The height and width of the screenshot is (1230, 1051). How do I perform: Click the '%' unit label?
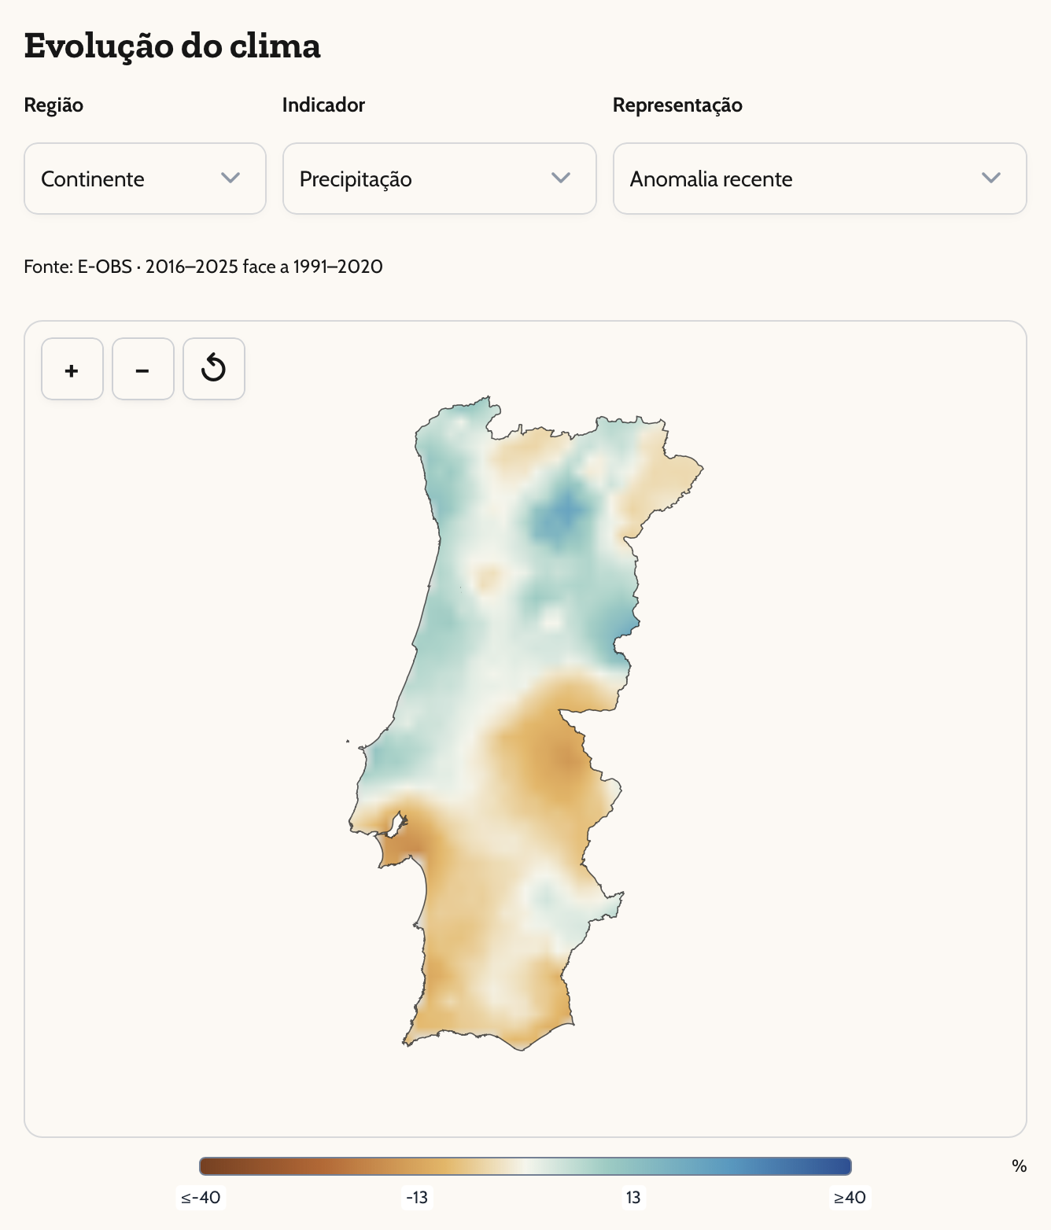point(1020,1166)
